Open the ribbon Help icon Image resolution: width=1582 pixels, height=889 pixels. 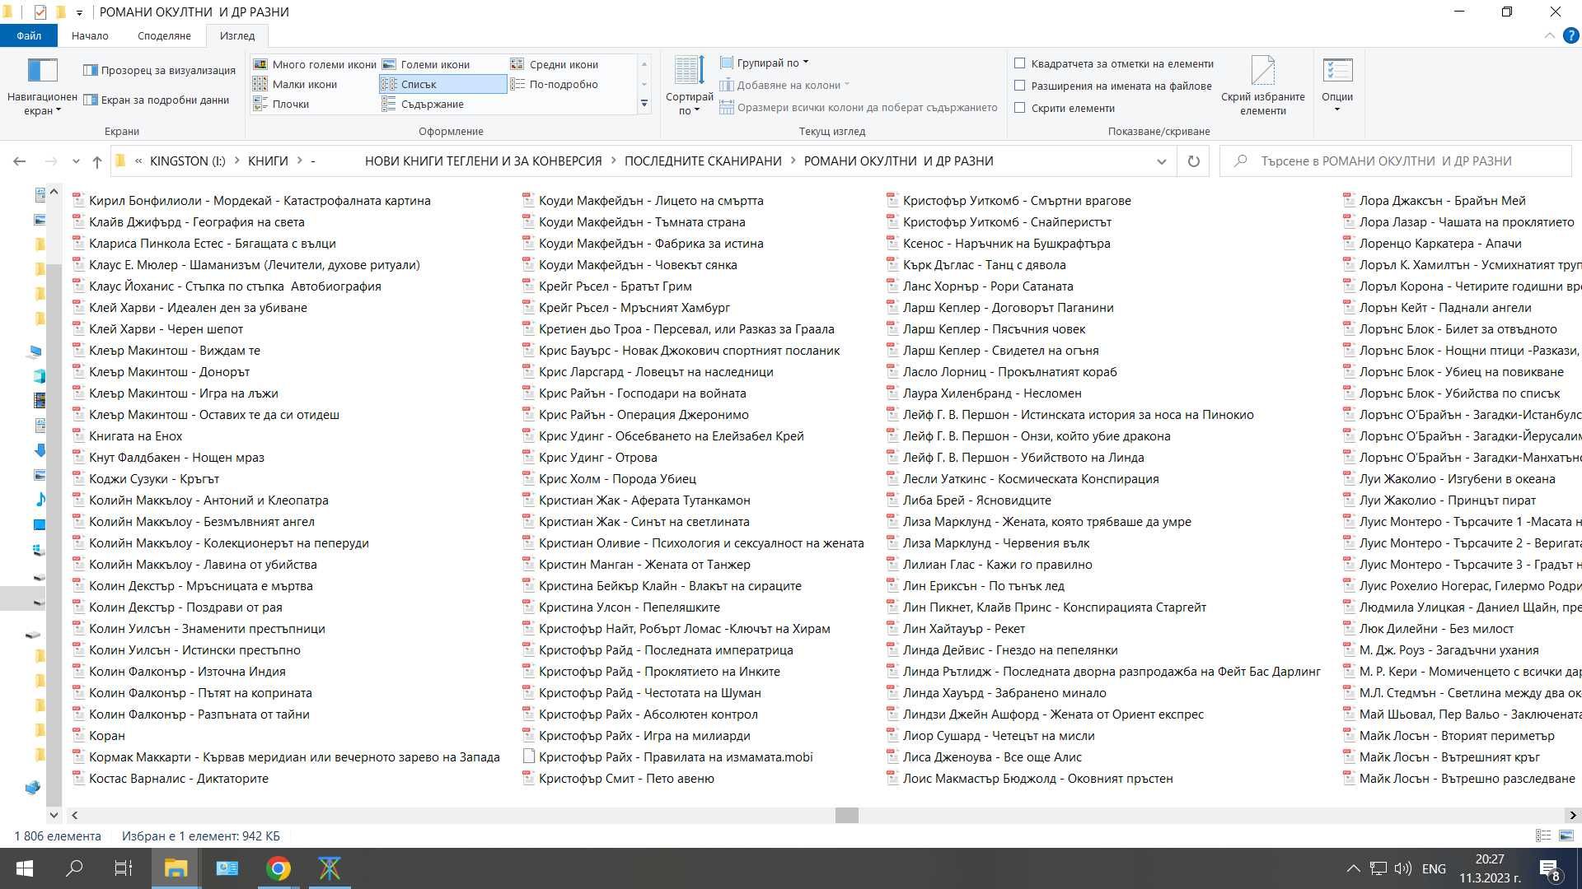coord(1570,35)
